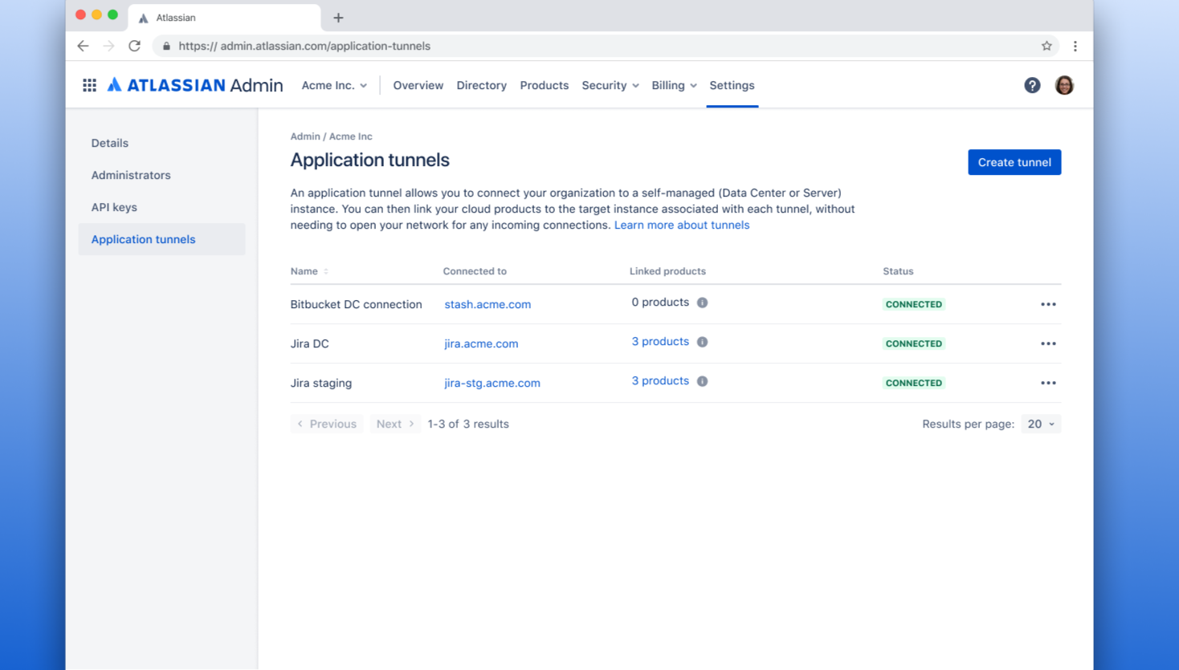Reload the page in browser
The height and width of the screenshot is (670, 1179).
click(x=134, y=46)
